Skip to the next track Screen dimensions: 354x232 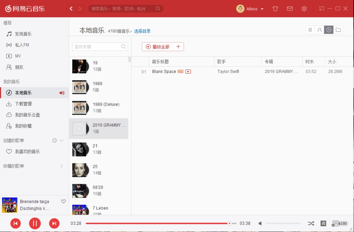(x=54, y=223)
